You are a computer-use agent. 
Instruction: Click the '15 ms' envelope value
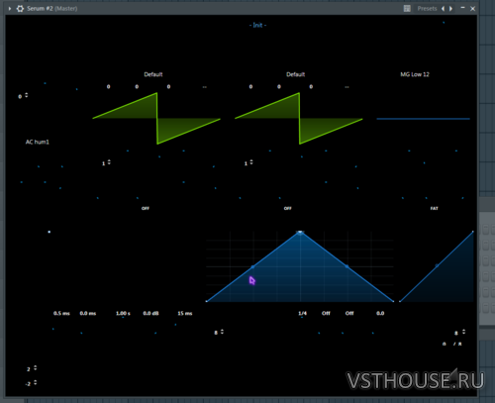[185, 313]
